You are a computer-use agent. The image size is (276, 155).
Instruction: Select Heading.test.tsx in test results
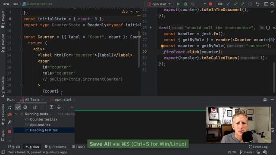tap(44, 130)
